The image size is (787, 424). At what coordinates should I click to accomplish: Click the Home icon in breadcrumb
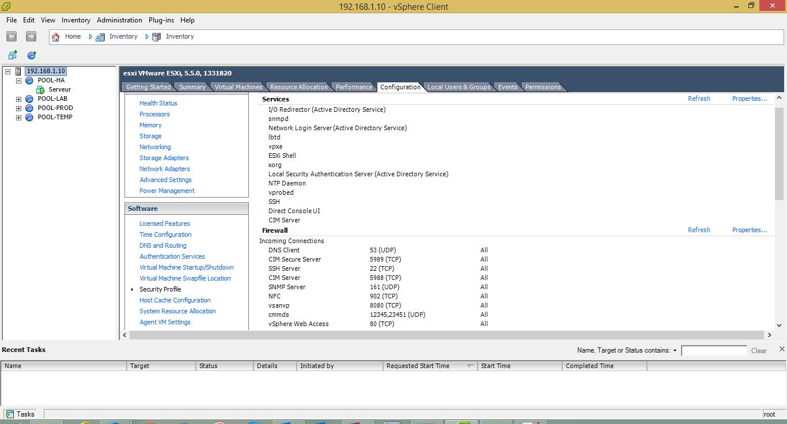point(56,36)
